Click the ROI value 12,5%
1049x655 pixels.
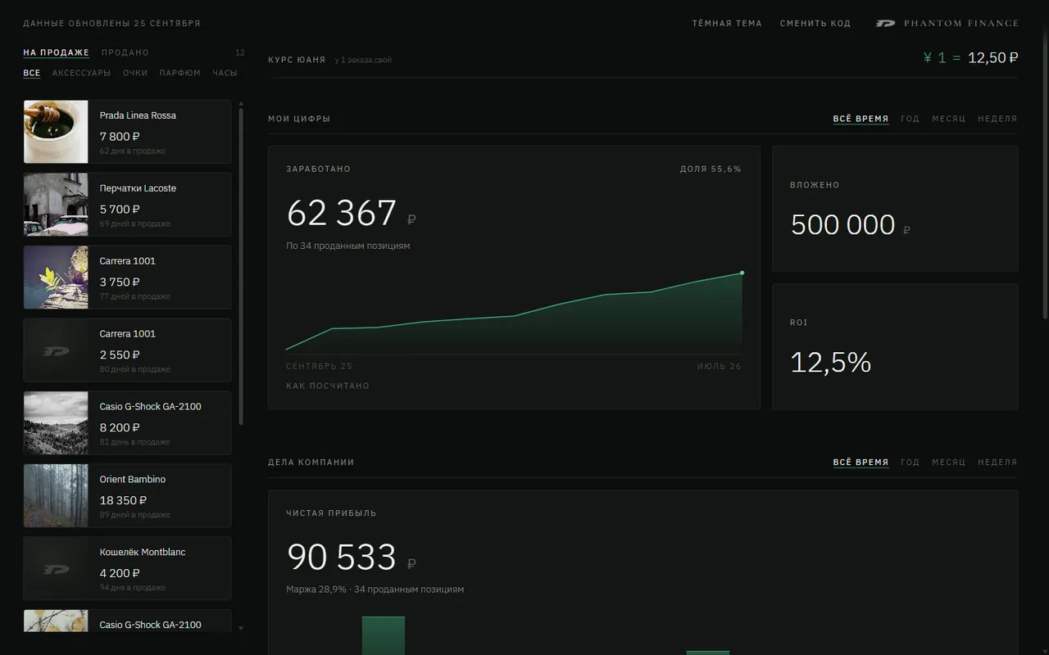[830, 363]
